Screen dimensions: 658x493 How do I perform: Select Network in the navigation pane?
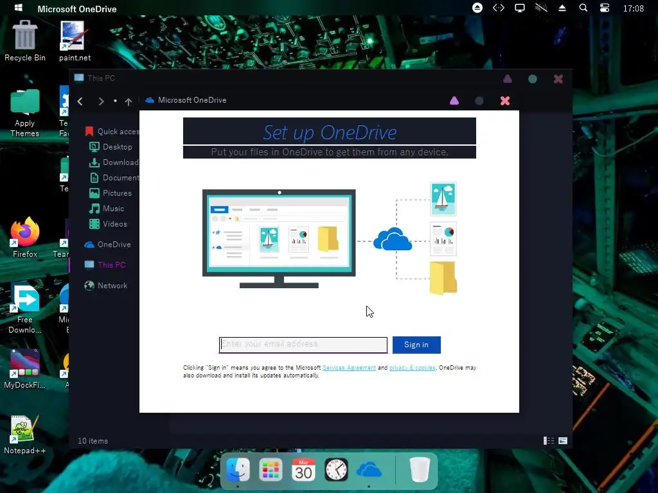(106, 286)
